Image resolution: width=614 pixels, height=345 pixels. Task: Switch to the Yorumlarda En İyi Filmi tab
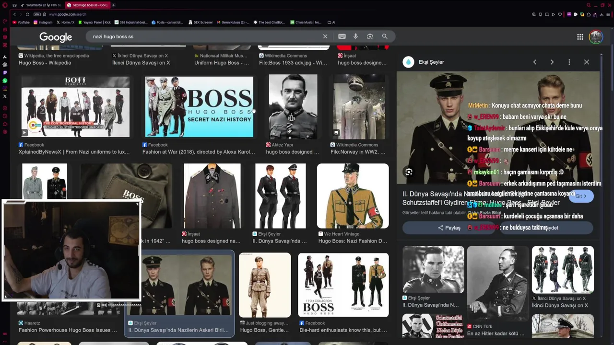coord(41,5)
